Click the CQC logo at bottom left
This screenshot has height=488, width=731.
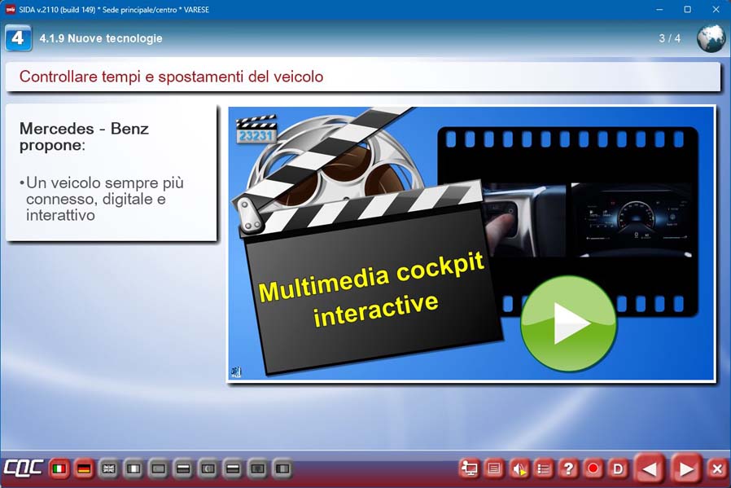(x=22, y=468)
